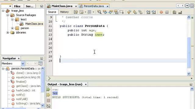Expand the Libraries node

click(8, 32)
